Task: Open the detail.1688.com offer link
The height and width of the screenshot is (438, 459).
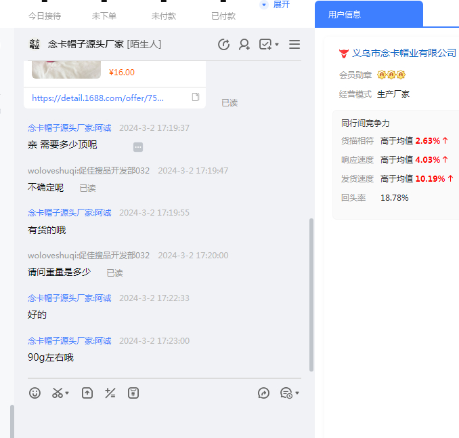Action: (97, 98)
